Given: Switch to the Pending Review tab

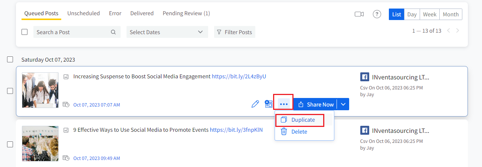Looking at the screenshot, I should [x=186, y=13].
